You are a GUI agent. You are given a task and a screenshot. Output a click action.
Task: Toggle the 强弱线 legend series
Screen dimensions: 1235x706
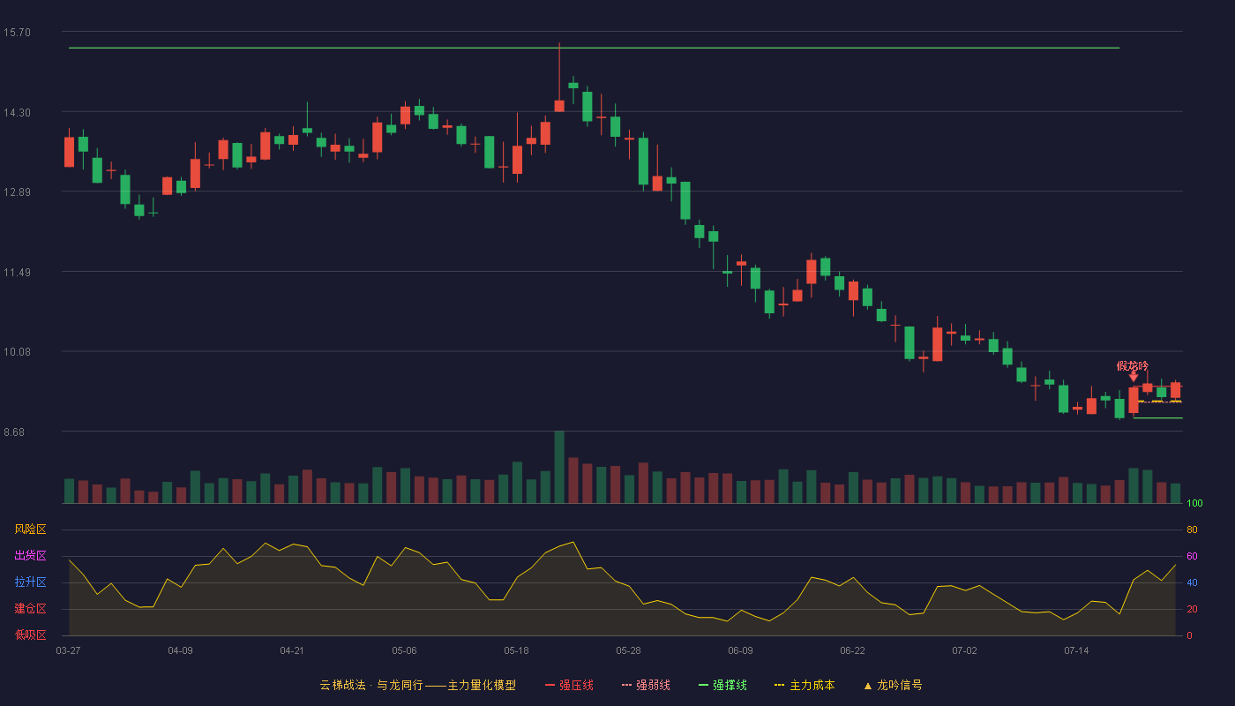[646, 685]
